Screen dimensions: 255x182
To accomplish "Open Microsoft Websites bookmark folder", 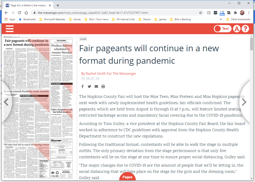I will click(52, 19).
